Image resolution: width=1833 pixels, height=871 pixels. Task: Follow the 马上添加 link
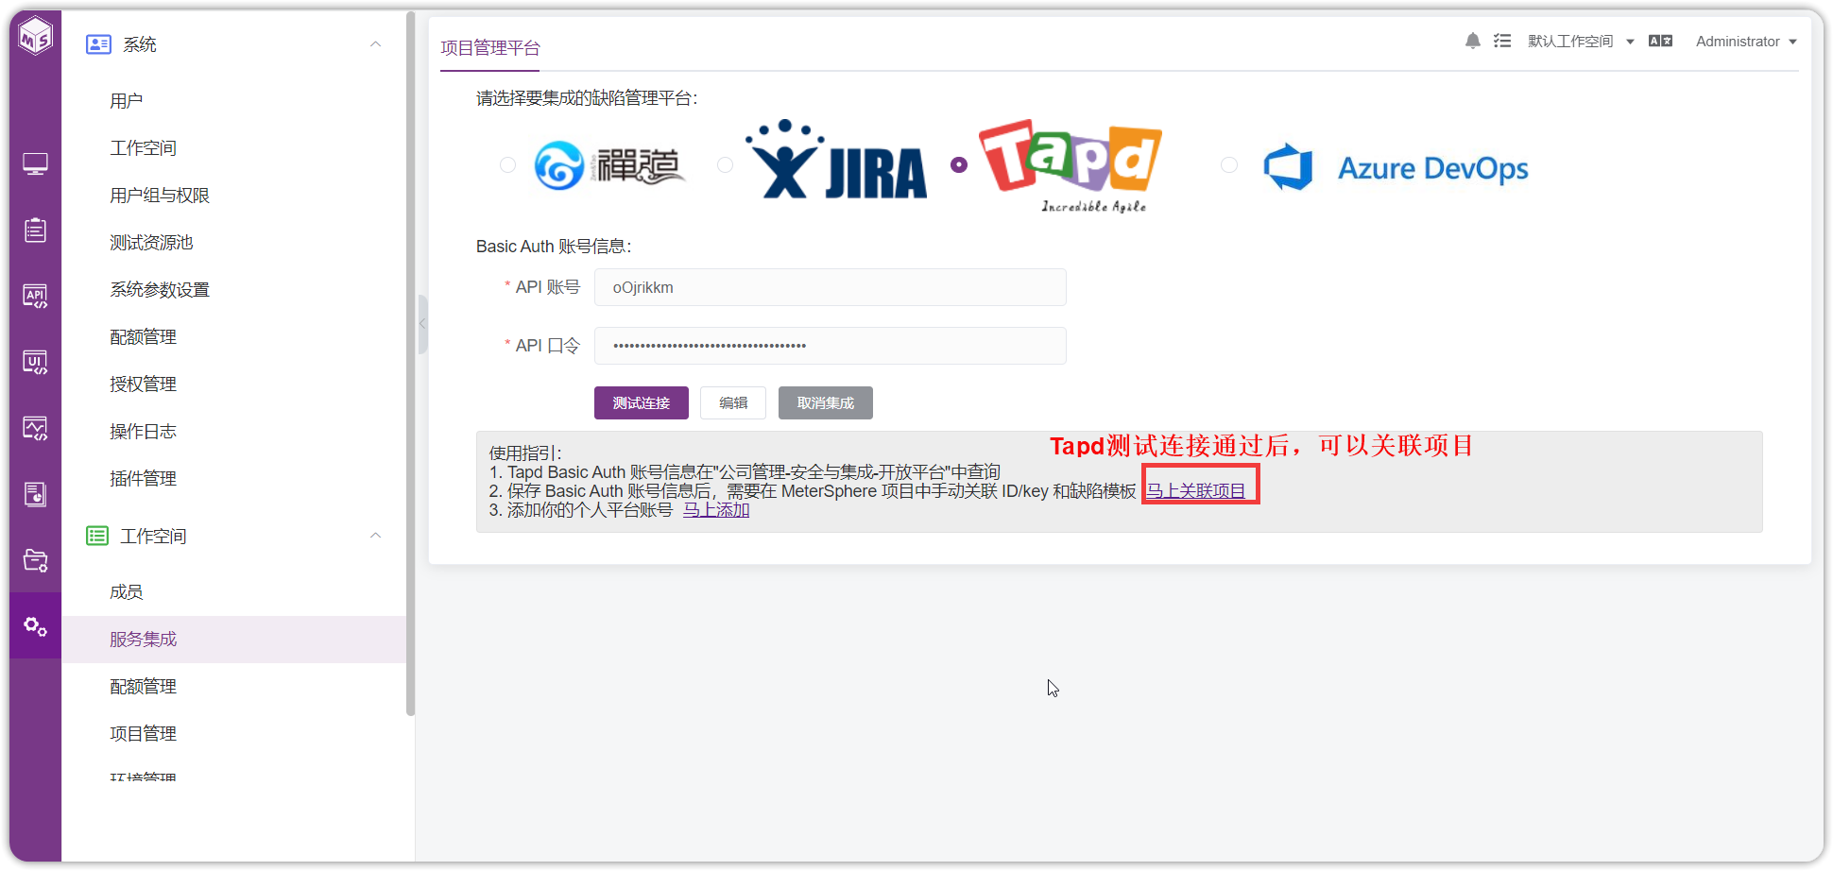point(716,510)
